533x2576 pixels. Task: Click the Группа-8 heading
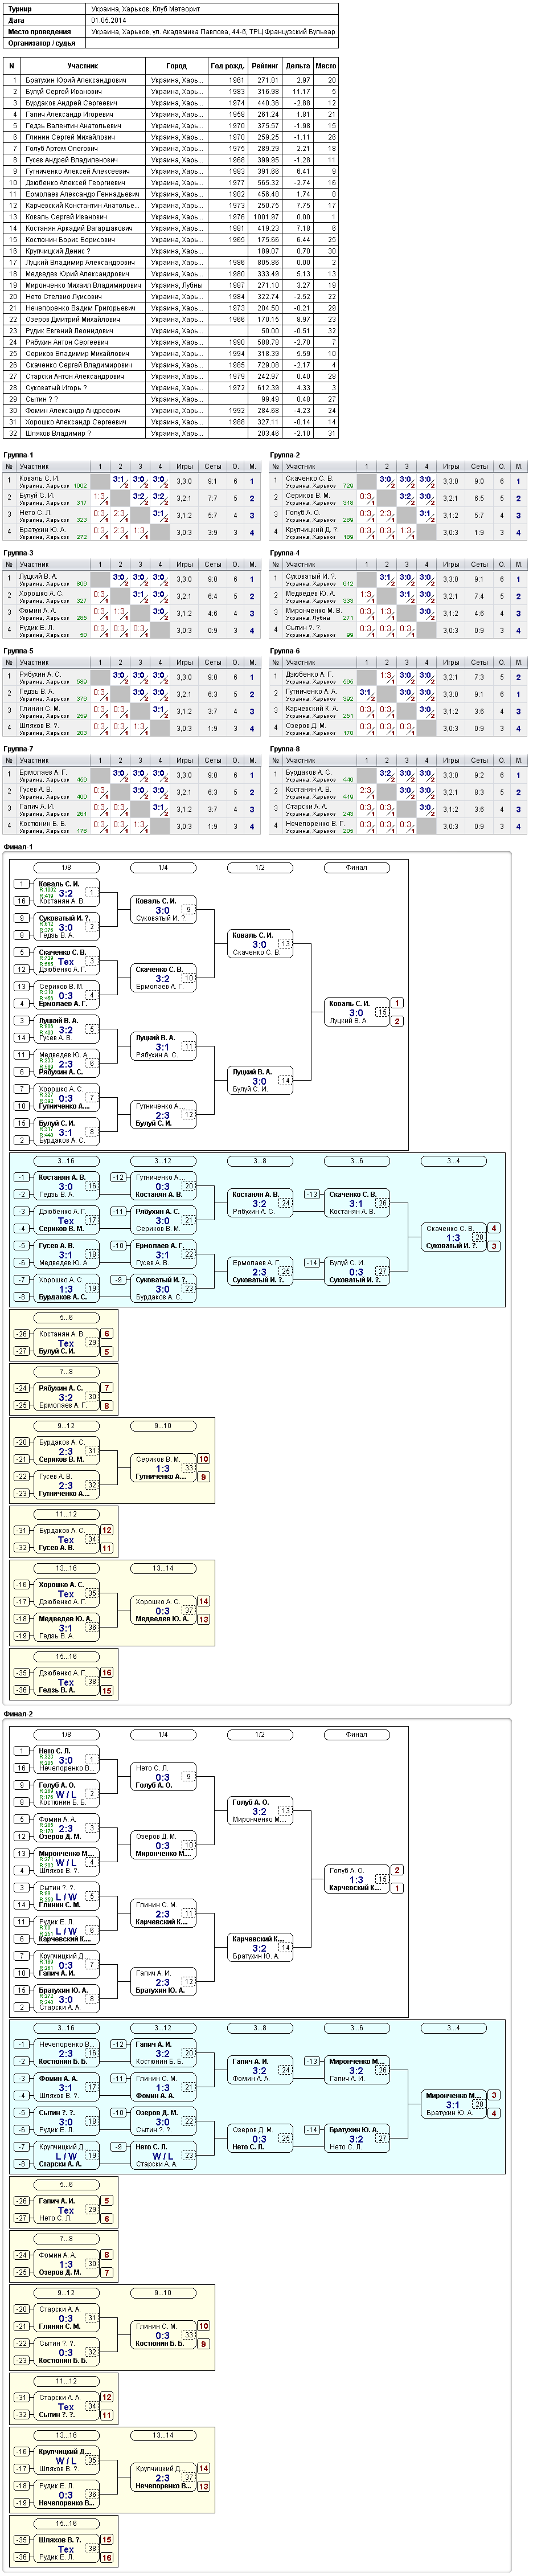point(285,749)
